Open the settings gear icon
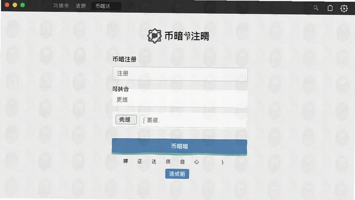This screenshot has width=355, height=200. [343, 8]
